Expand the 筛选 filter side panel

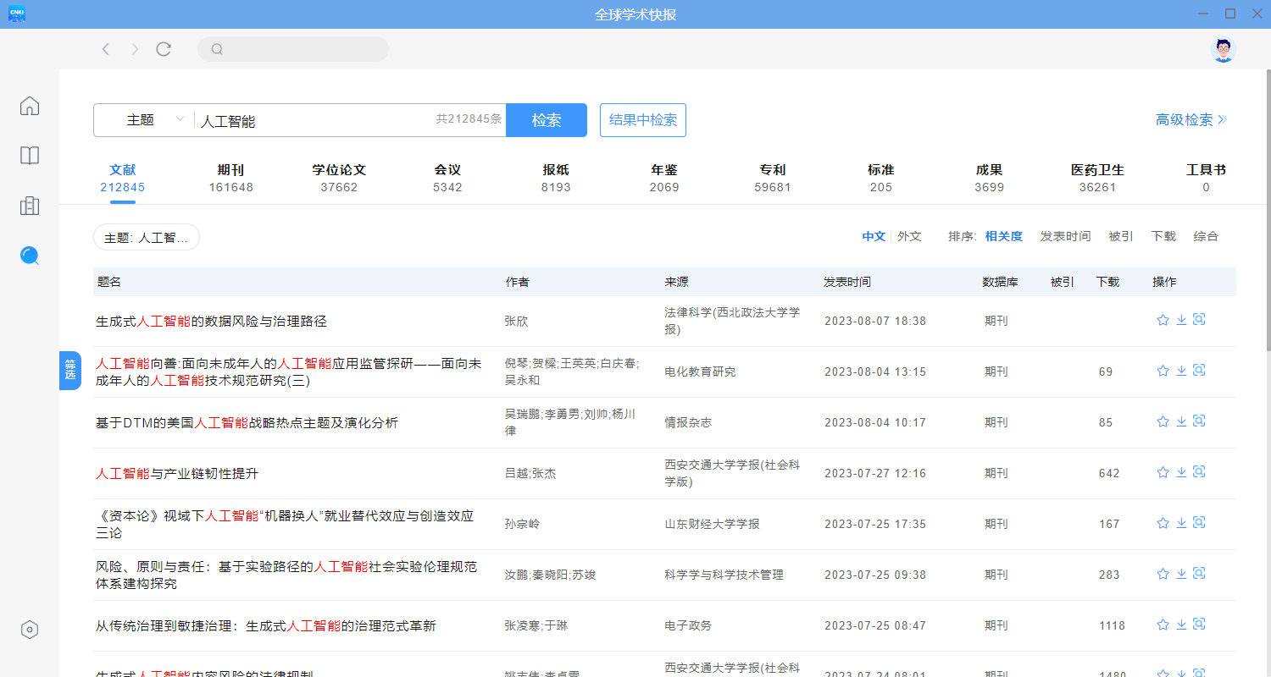[70, 371]
